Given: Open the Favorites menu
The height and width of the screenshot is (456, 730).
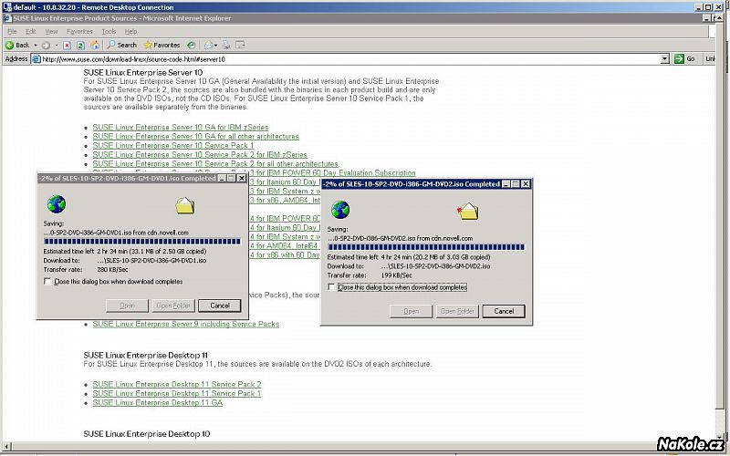Looking at the screenshot, I should (79, 32).
